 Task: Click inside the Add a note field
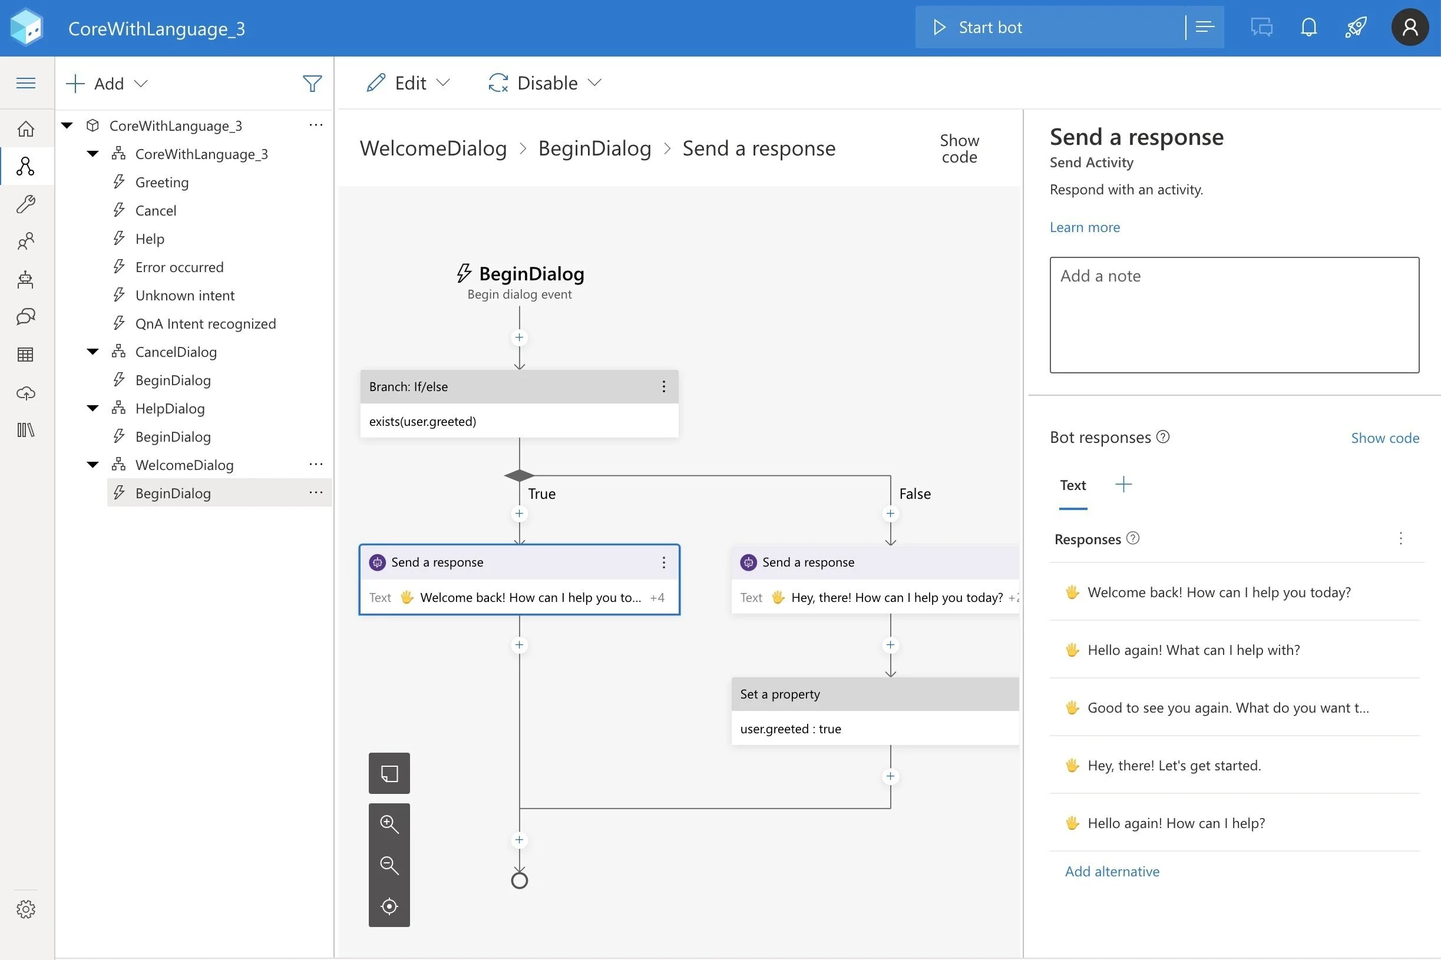click(1234, 315)
